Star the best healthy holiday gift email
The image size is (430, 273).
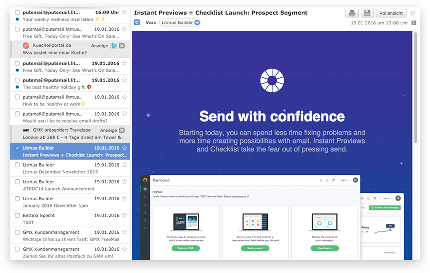tap(125, 80)
